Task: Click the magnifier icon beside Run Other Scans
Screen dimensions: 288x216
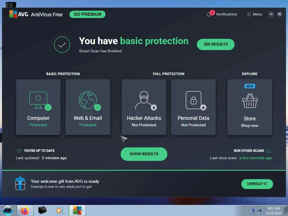Action: [269, 151]
